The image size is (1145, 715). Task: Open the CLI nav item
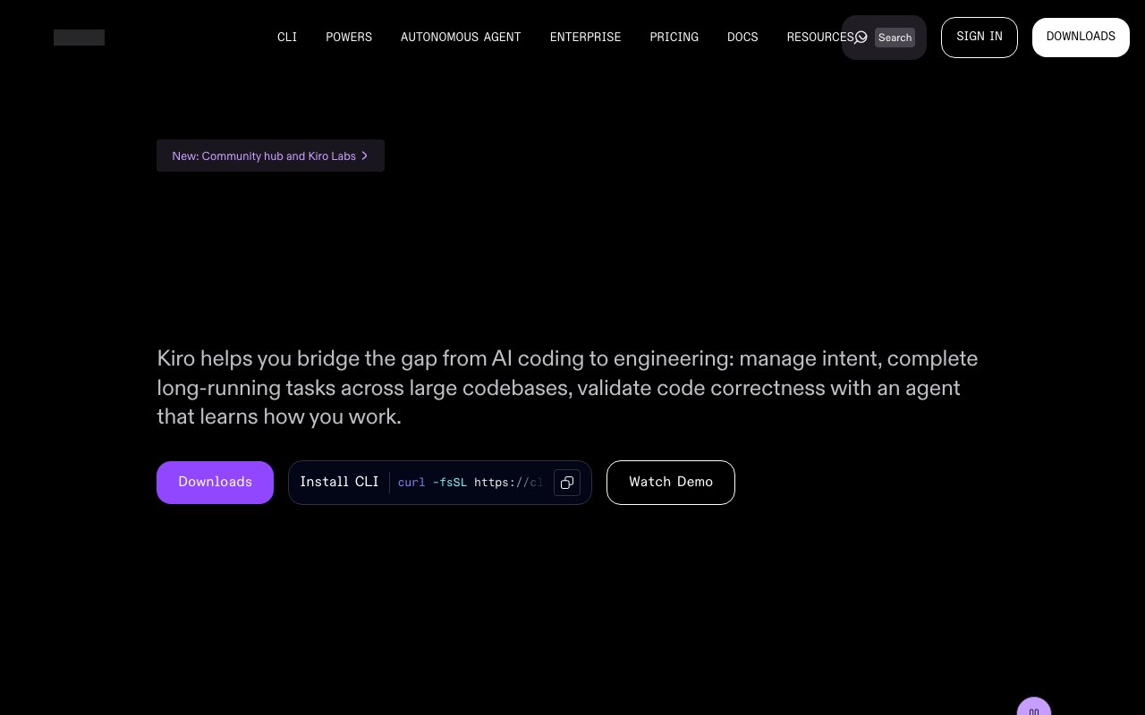click(x=287, y=38)
